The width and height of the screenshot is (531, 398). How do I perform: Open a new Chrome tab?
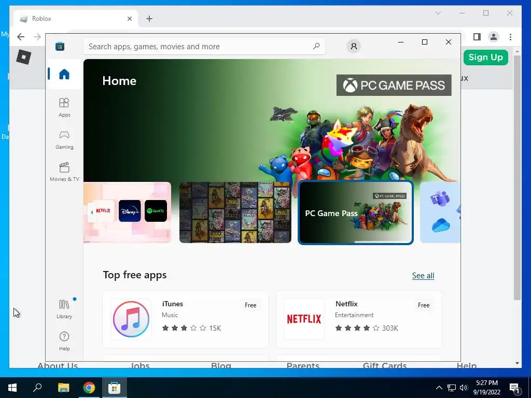tap(149, 19)
